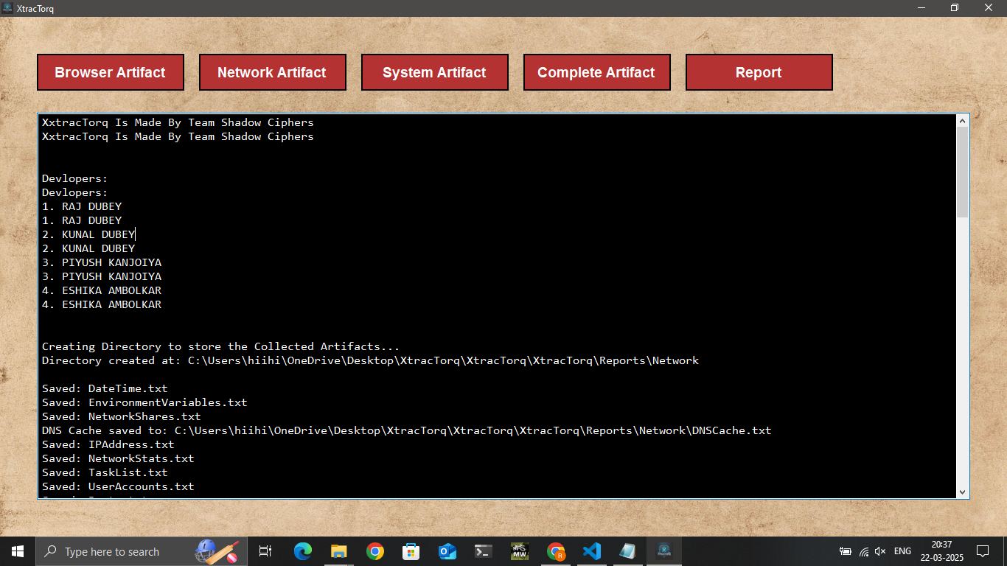The width and height of the screenshot is (1007, 566).
Task: Switch to Visual Studio Code in taskbar
Action: (592, 551)
